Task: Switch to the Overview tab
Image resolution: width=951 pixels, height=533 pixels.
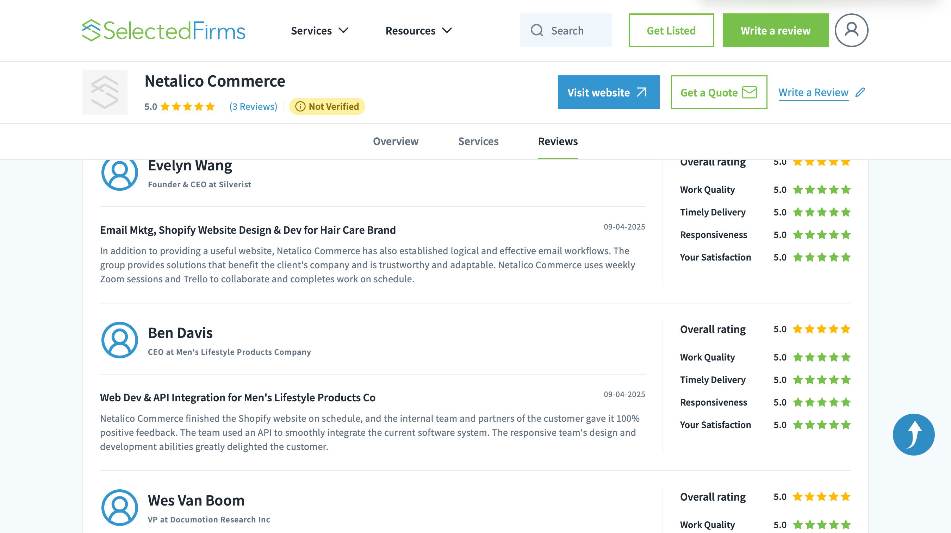Action: click(396, 142)
